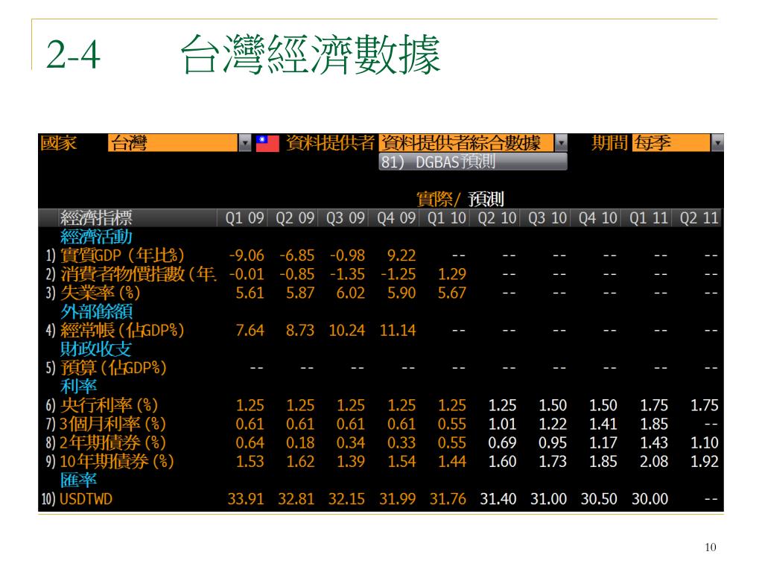The width and height of the screenshot is (762, 572).
Task: Click the Q2 11 column header
Action: point(699,217)
